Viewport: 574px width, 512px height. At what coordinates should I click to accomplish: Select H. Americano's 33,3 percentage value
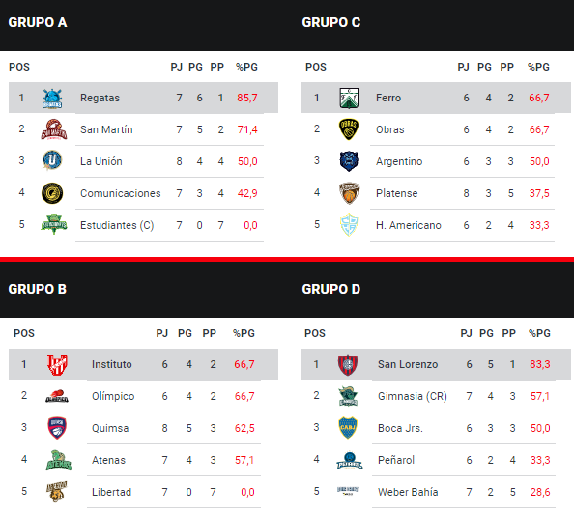[539, 225]
